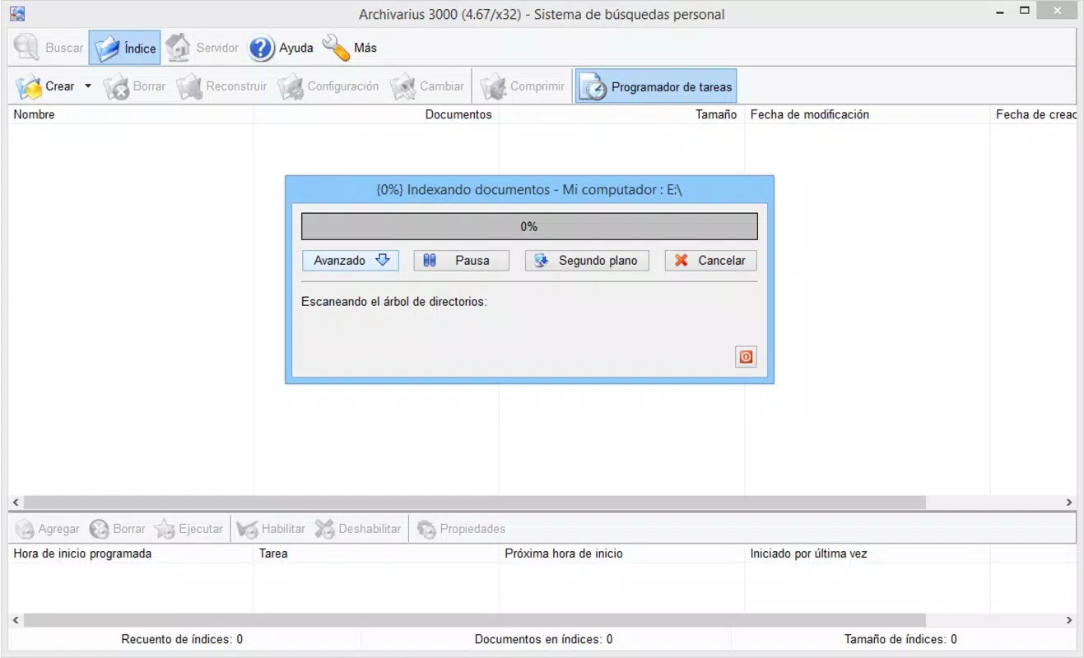Expand the Crear dropdown arrow
Screen dimensions: 1084x658
tap(88, 86)
